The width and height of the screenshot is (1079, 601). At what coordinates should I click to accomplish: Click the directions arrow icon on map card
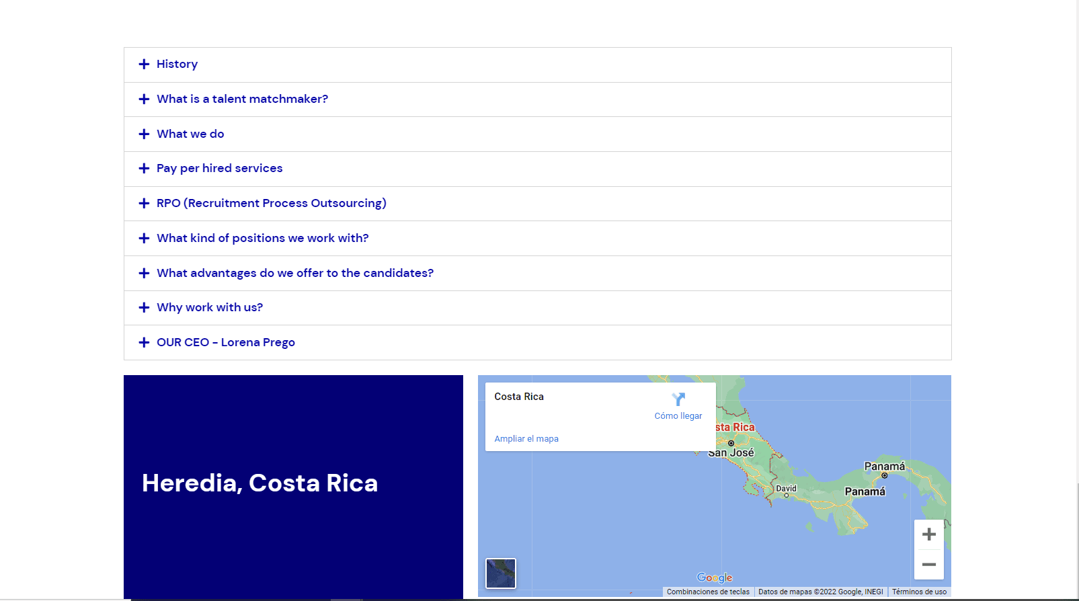(678, 399)
